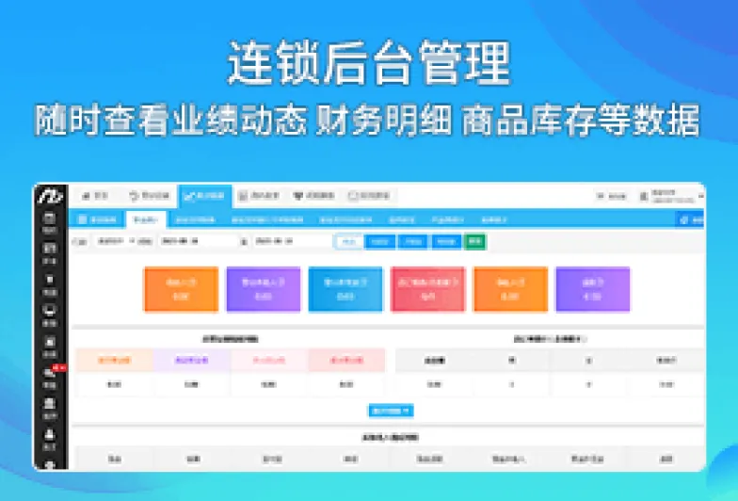Click the first purple summary card

[264, 289]
